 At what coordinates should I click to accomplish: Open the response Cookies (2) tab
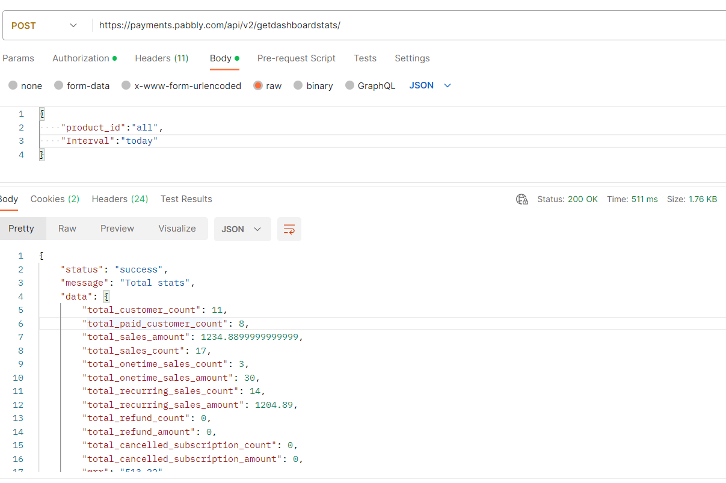pos(55,199)
